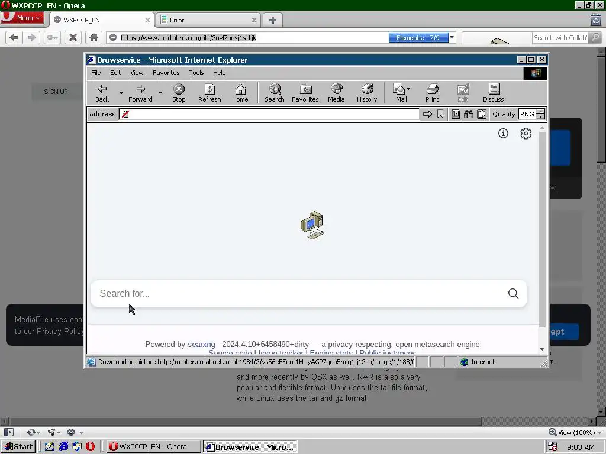Click the Start button
This screenshot has width=606, height=454.
point(18,447)
